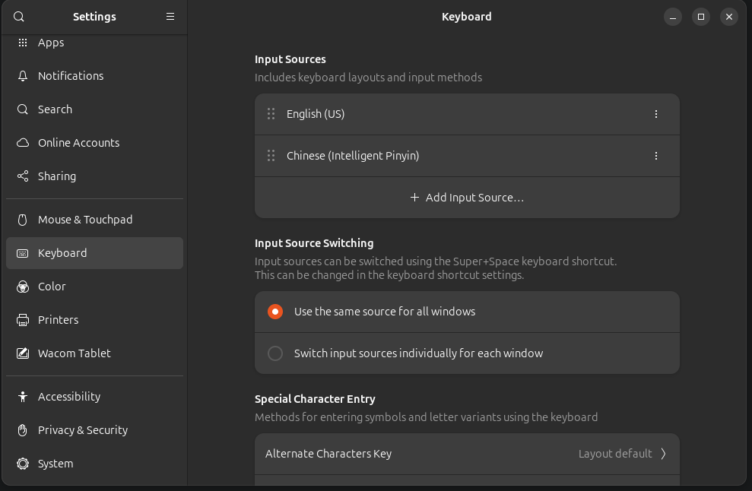Select Switch input sources individually for each window
Screen dimensions: 752x491
point(275,353)
